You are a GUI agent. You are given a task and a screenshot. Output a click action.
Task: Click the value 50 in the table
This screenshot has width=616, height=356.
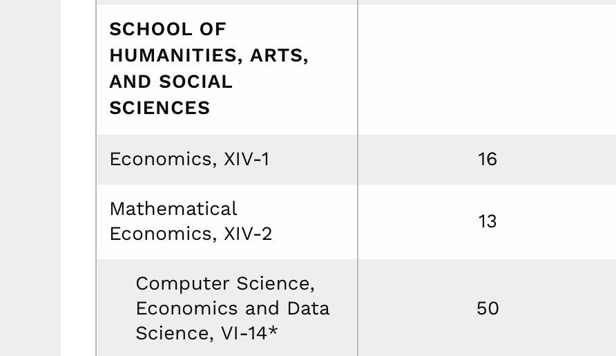[x=487, y=308]
